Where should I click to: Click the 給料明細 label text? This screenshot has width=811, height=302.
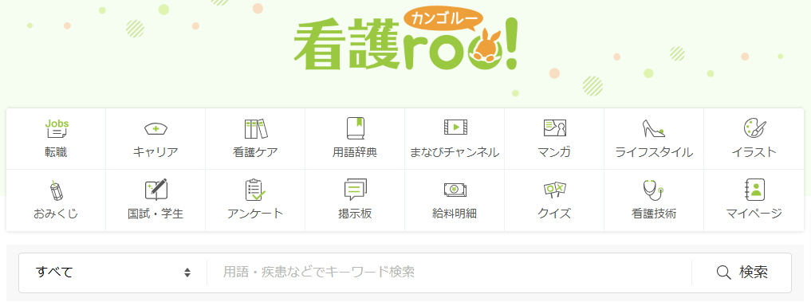click(x=455, y=214)
